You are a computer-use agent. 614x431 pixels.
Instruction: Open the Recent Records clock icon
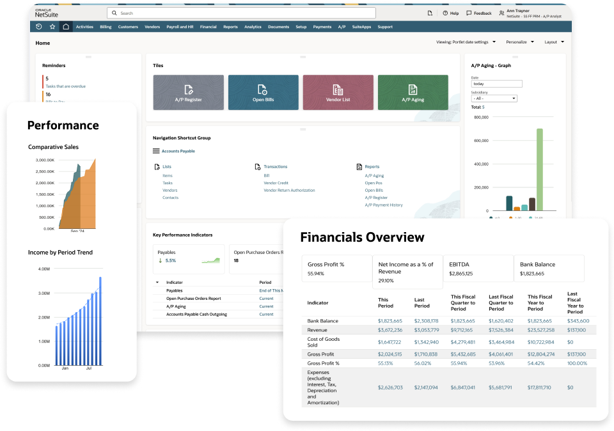click(39, 27)
